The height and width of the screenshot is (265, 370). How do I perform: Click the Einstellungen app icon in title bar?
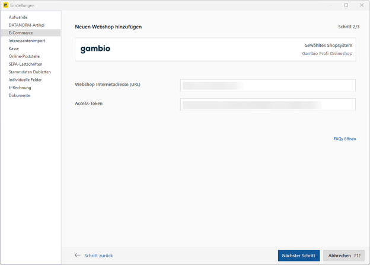point(5,5)
